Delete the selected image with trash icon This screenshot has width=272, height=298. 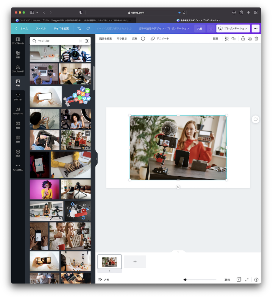(x=256, y=38)
